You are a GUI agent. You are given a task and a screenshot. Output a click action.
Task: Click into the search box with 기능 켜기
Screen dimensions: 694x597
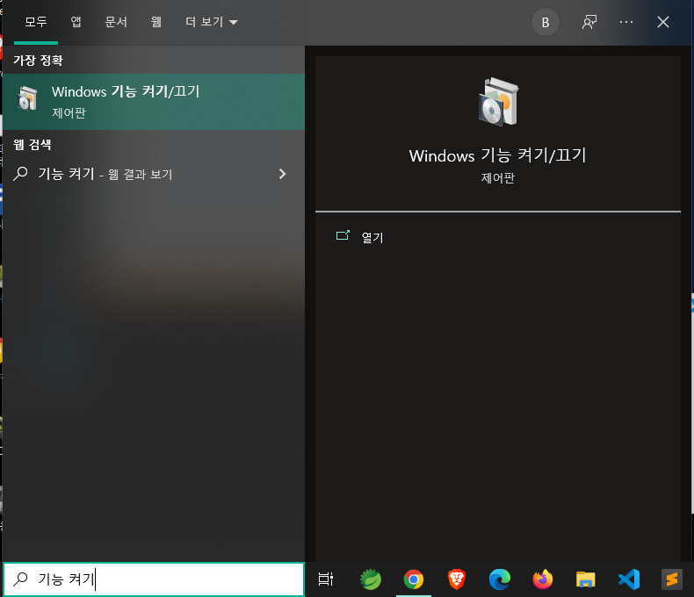pyautogui.click(x=154, y=579)
